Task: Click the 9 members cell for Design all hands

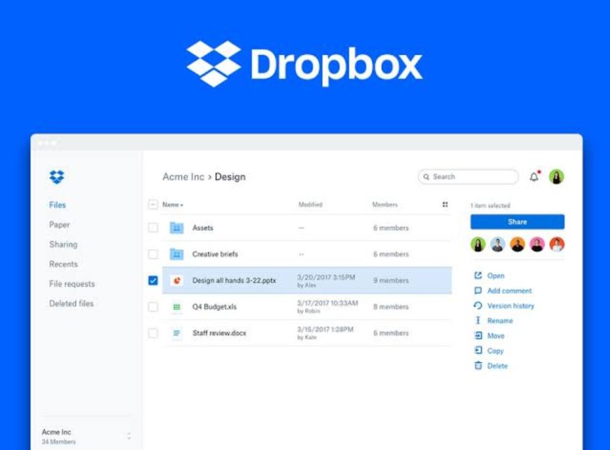Action: (x=391, y=280)
